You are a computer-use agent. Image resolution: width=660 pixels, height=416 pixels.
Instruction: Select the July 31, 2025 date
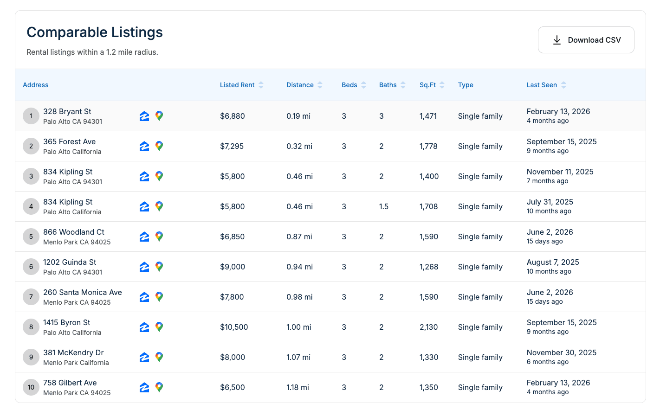550,202
